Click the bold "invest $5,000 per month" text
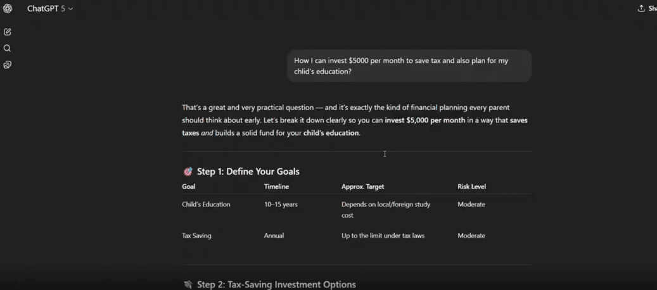The image size is (657, 290). click(x=424, y=120)
